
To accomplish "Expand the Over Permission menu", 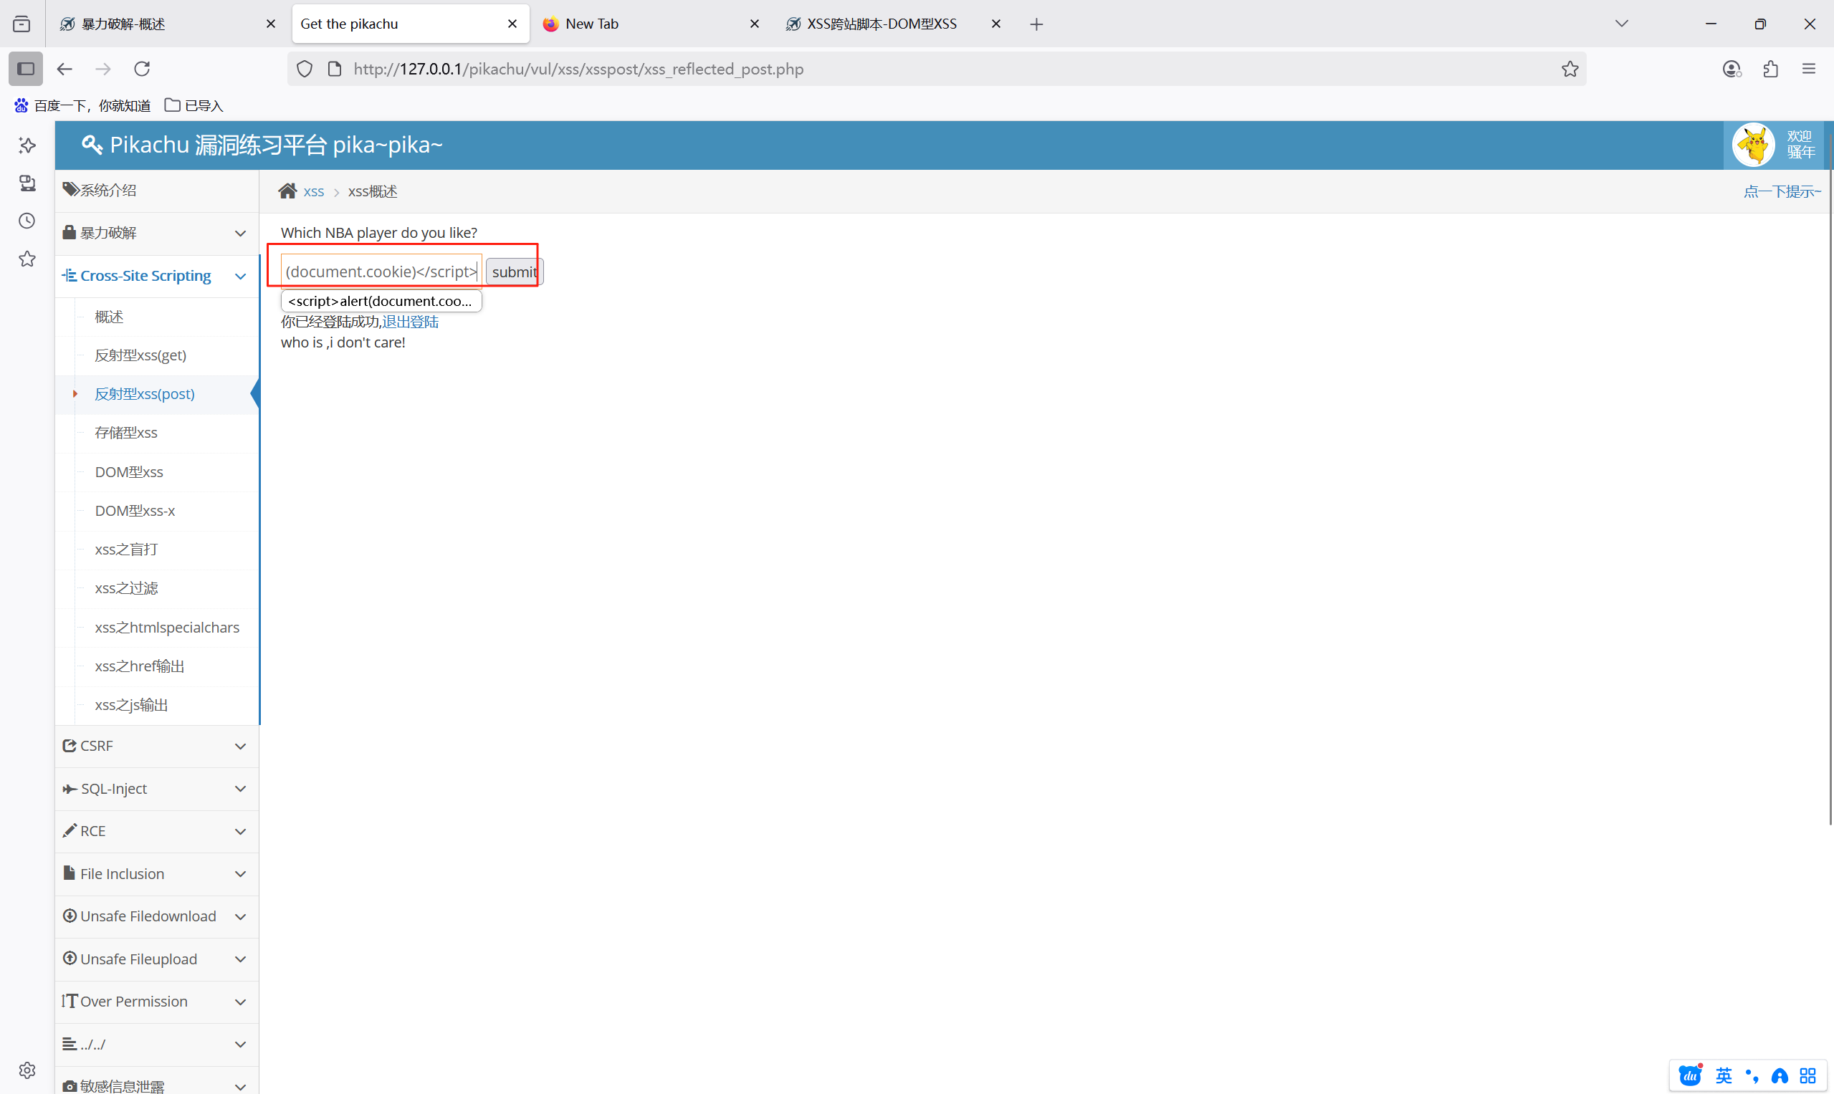I will [x=157, y=1001].
